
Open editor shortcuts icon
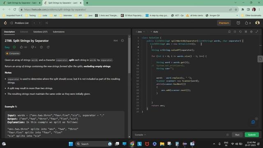tap(246, 32)
